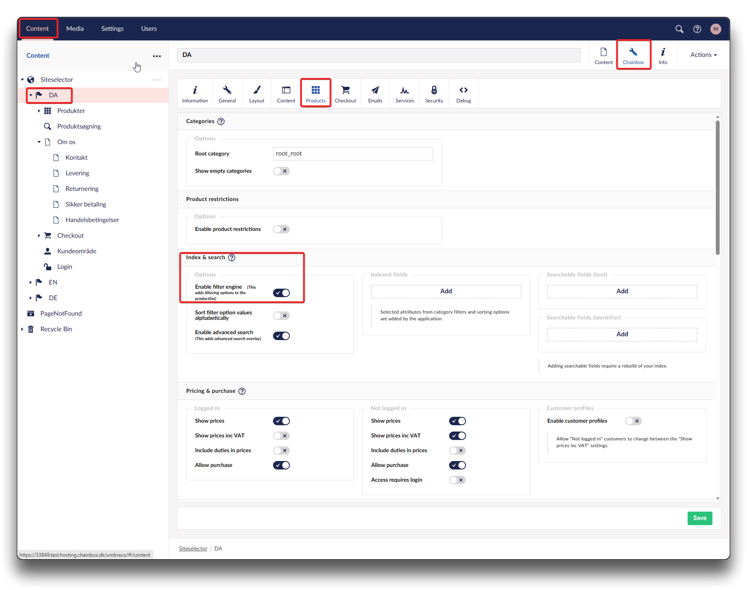Switch to the Info app view

[x=663, y=55]
